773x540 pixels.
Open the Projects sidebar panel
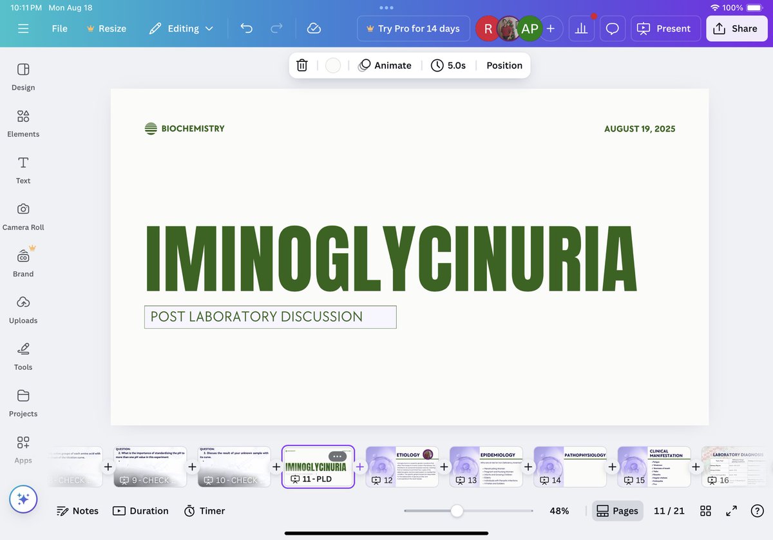click(x=23, y=403)
